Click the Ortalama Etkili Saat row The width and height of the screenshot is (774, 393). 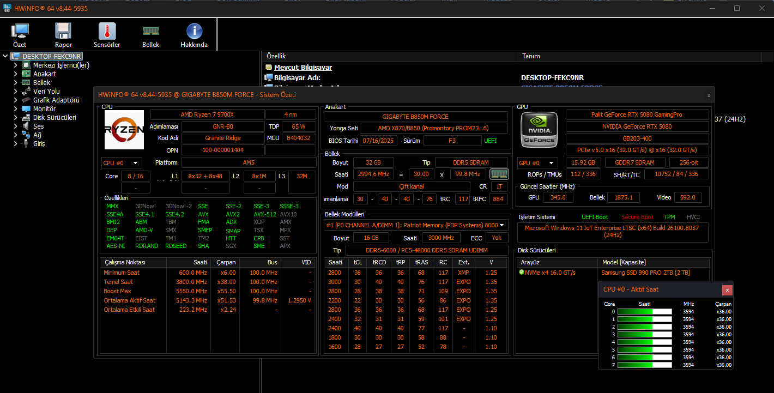[x=207, y=310]
